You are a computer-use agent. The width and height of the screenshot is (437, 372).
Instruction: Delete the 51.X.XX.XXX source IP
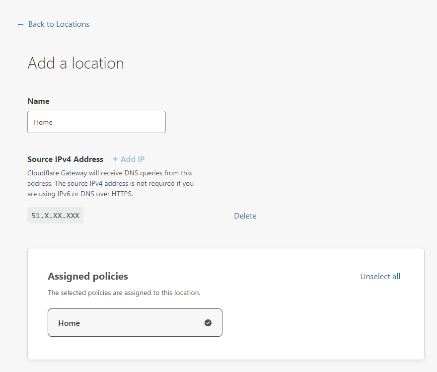pyautogui.click(x=245, y=216)
